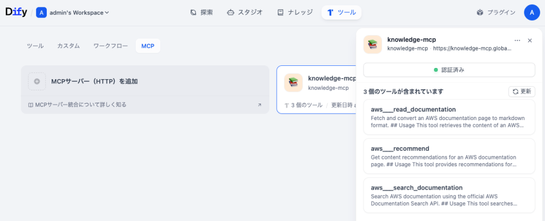Click the books icon in detail panel header
Viewport: 545px width, 221px height.
pyautogui.click(x=373, y=45)
